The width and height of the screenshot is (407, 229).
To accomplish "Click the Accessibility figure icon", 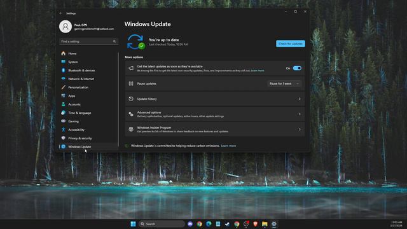I will click(x=64, y=130).
